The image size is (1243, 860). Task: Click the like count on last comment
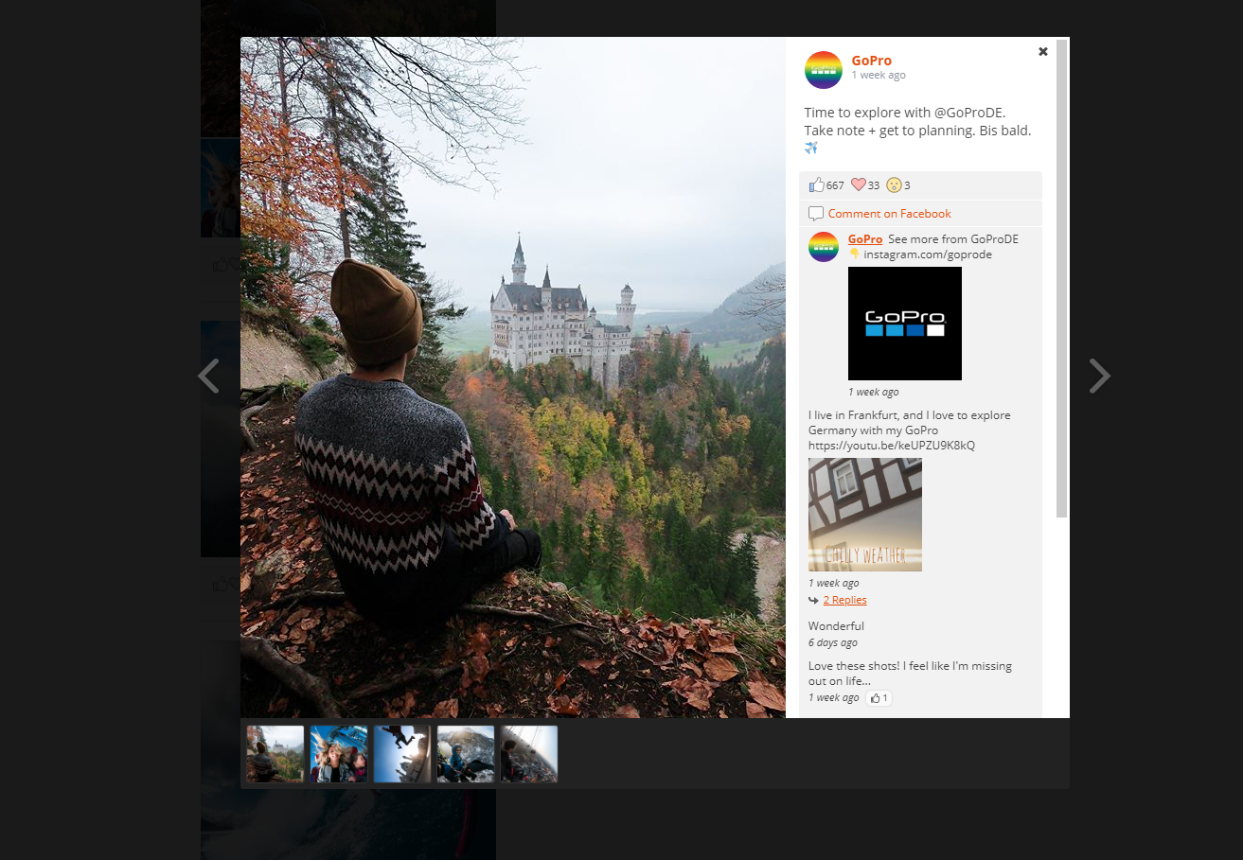click(x=879, y=698)
